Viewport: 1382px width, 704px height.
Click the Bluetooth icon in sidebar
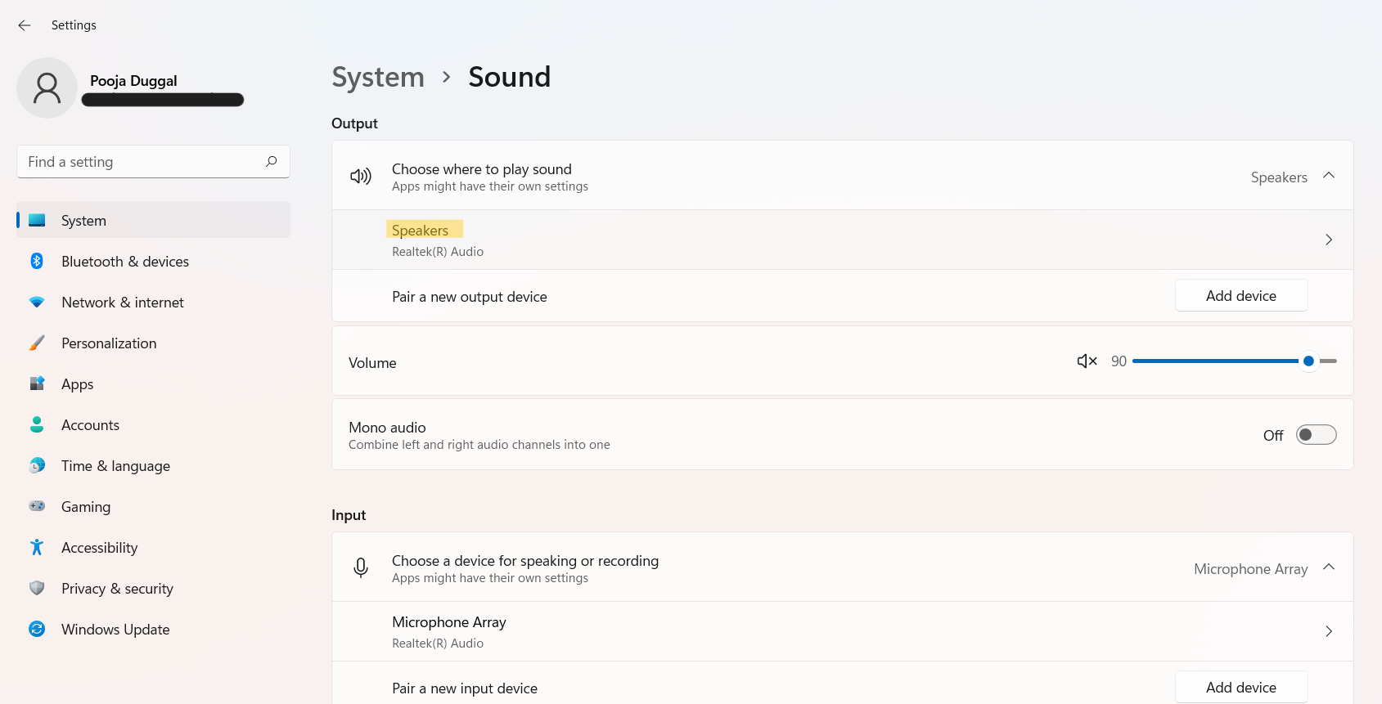pos(37,261)
